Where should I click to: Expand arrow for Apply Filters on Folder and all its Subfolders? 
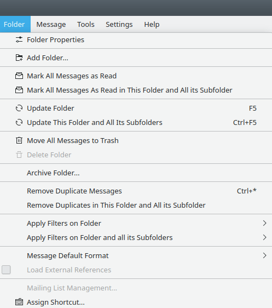click(264, 237)
